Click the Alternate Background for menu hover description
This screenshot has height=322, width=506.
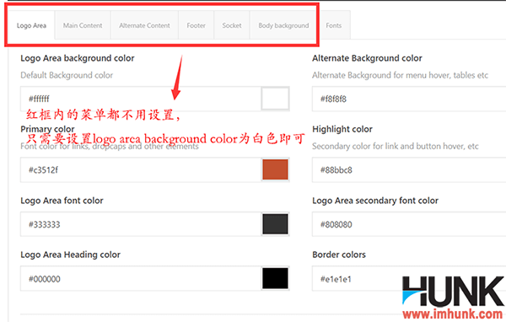[400, 75]
